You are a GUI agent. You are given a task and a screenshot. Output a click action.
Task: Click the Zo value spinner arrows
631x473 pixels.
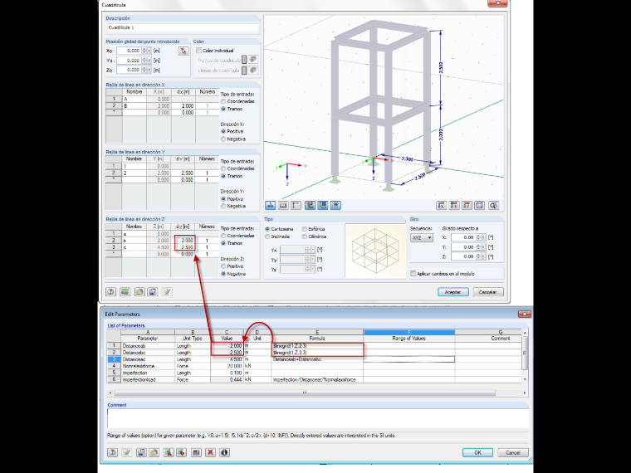click(x=144, y=70)
